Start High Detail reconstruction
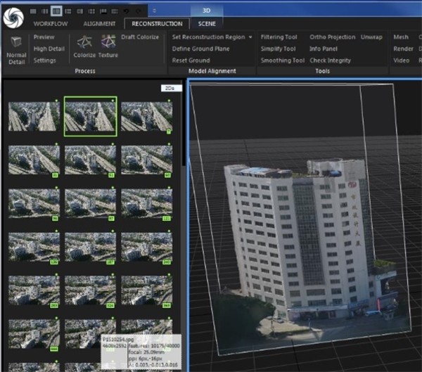Screen dimensions: 422x372 49,49
